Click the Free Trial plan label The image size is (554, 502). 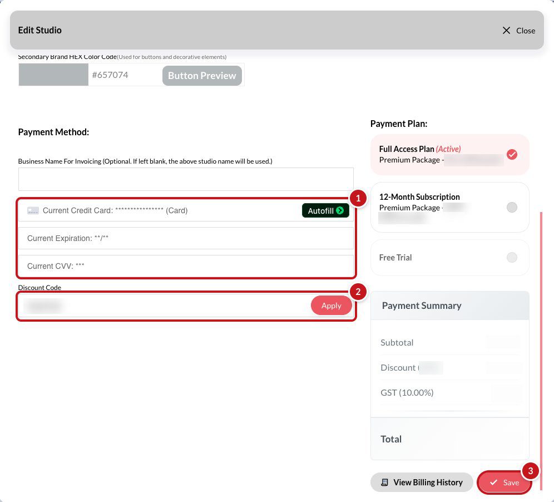click(395, 258)
